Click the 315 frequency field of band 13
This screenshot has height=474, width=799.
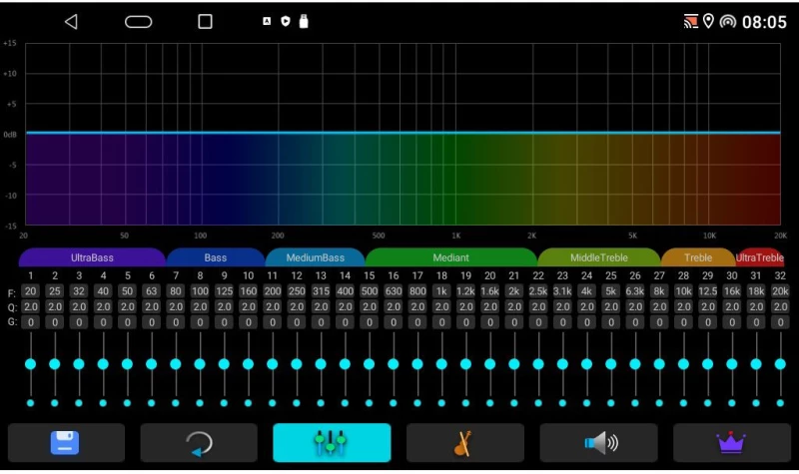(x=321, y=291)
